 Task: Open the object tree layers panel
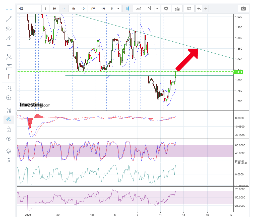(x=9, y=151)
